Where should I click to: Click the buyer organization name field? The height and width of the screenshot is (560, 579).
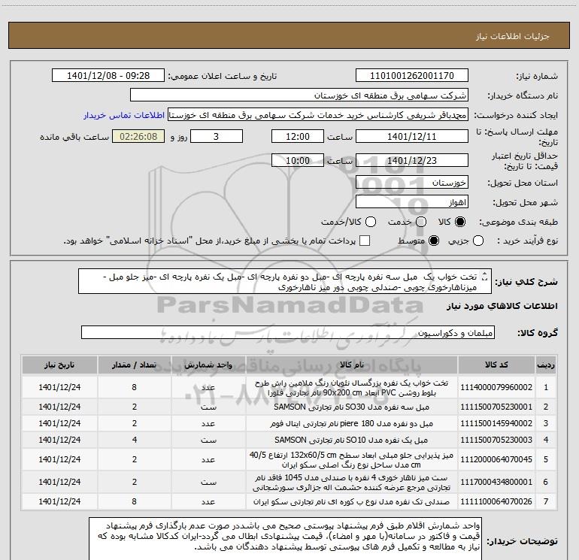click(x=299, y=95)
